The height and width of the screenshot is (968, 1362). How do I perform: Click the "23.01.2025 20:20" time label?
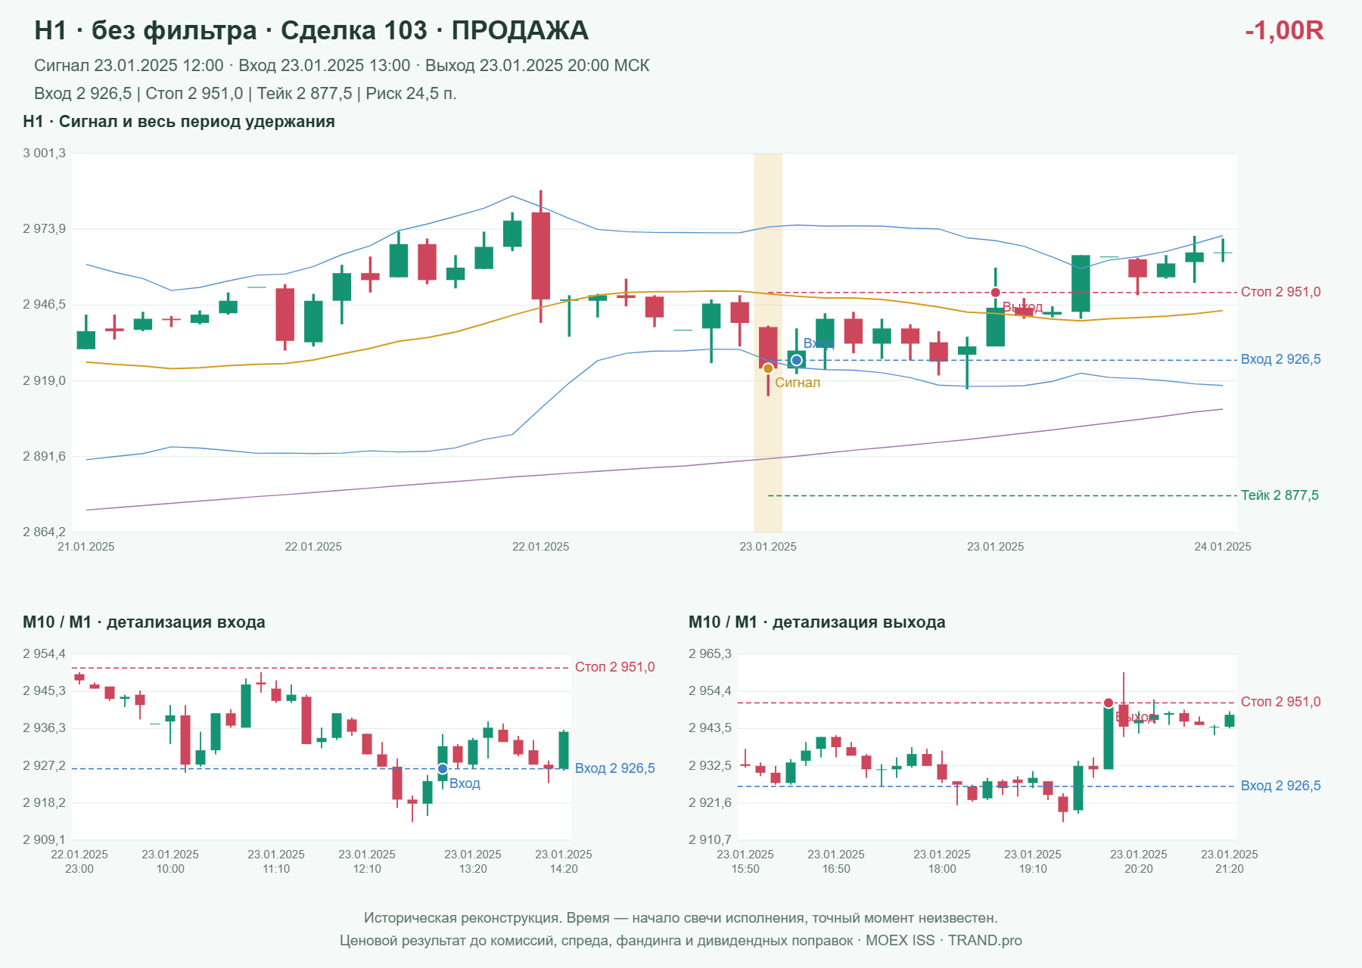coord(1139,861)
